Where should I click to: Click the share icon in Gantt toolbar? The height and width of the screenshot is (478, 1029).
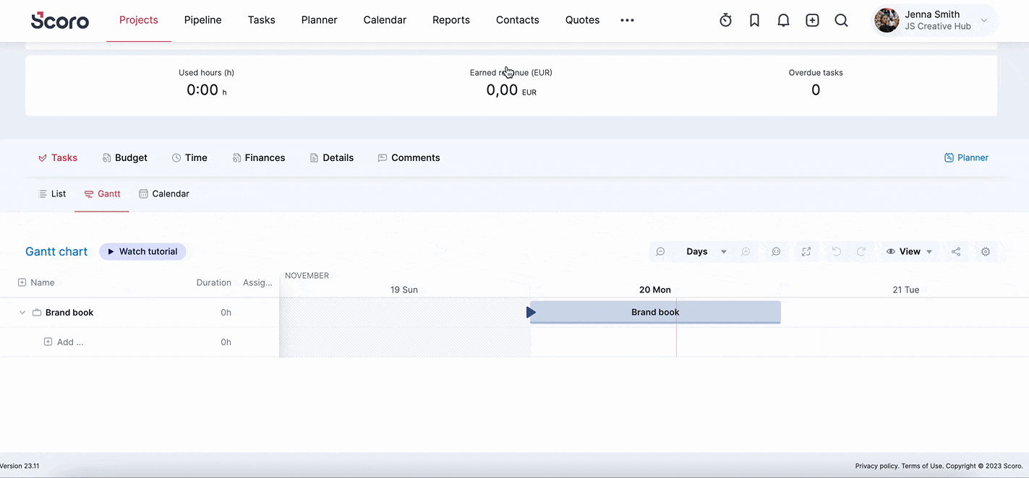coord(956,251)
